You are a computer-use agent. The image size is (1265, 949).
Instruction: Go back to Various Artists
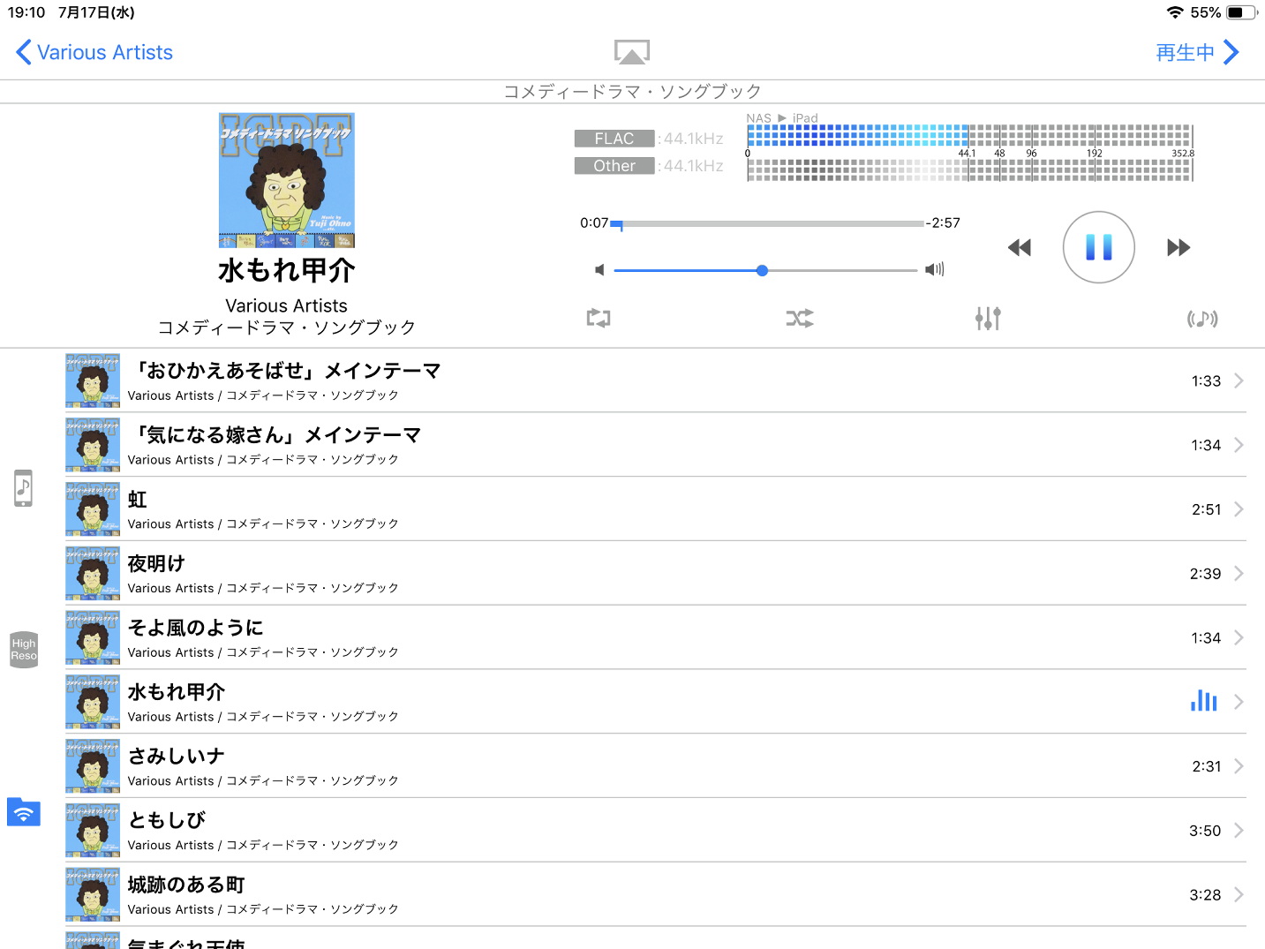94,53
